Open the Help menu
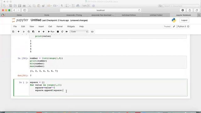 pyautogui.click(x=81, y=26)
